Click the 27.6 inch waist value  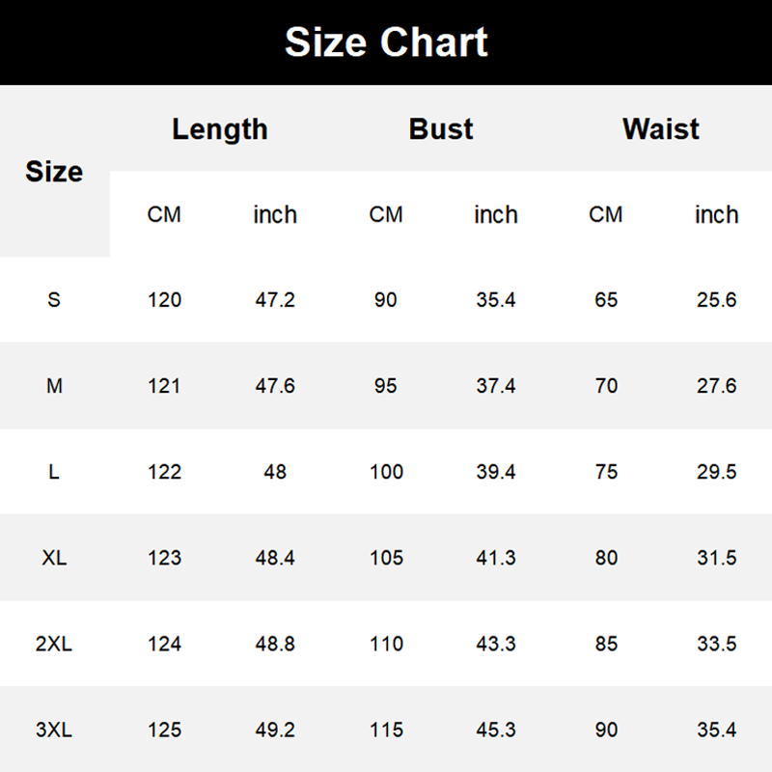[x=717, y=386]
